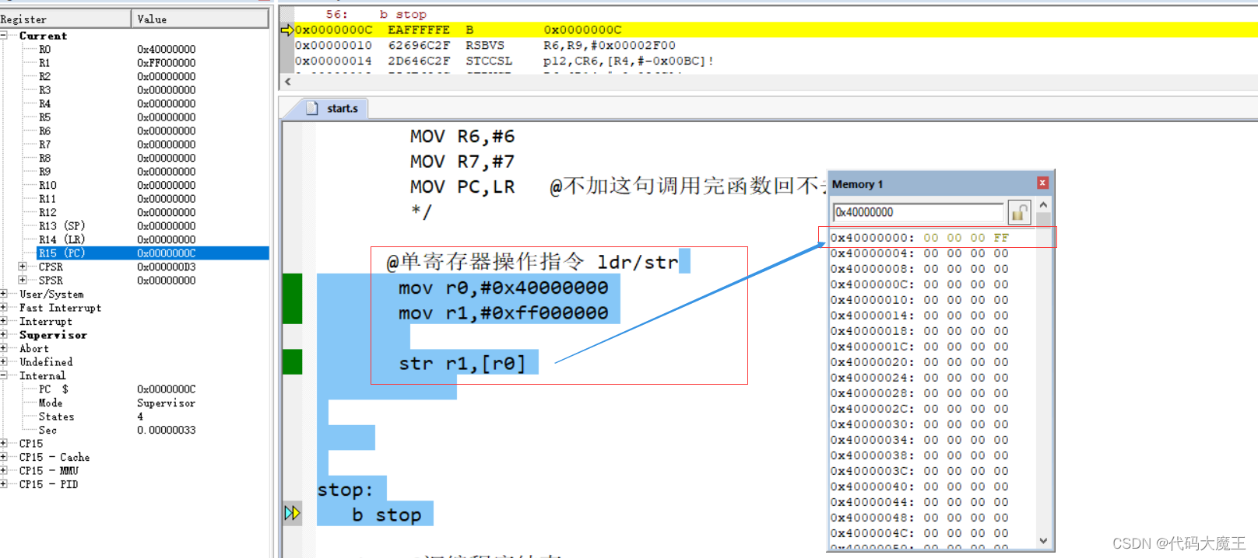Click the FF byte in the first memory row
The image size is (1258, 558).
(x=1001, y=238)
